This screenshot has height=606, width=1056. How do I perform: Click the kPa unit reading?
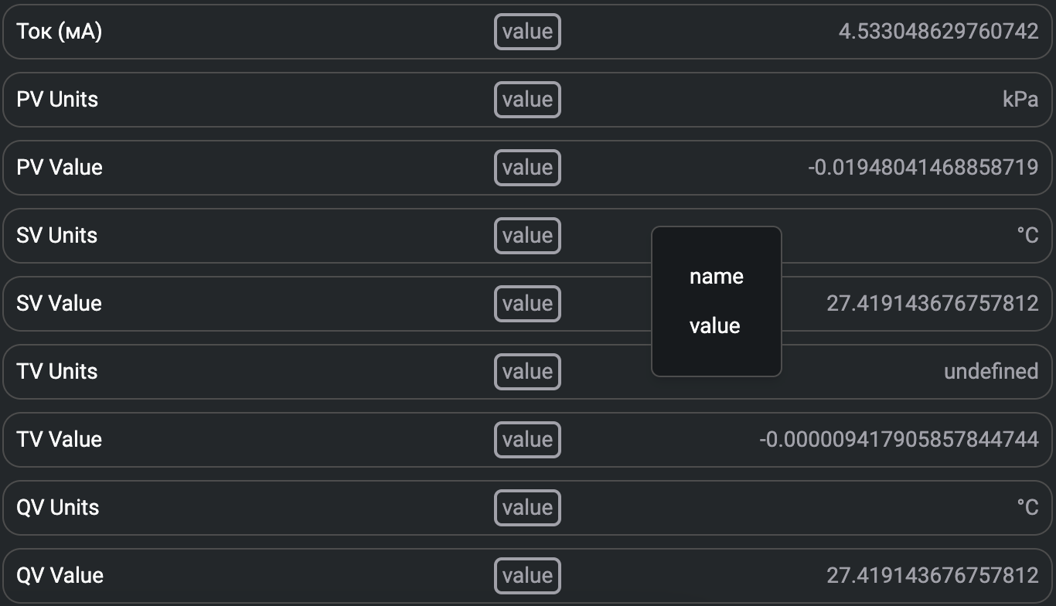[x=1020, y=100]
